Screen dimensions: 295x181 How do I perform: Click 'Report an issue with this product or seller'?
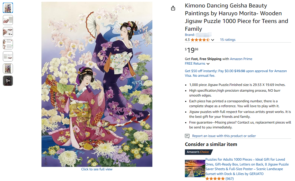coord(224,136)
